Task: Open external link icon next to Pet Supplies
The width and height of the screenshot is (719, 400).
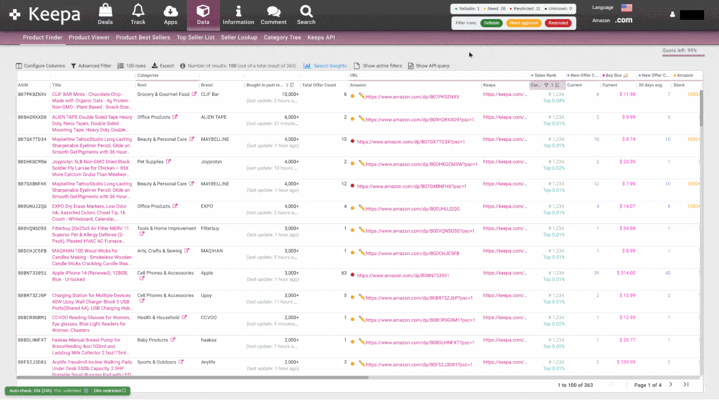Action: 168,161
